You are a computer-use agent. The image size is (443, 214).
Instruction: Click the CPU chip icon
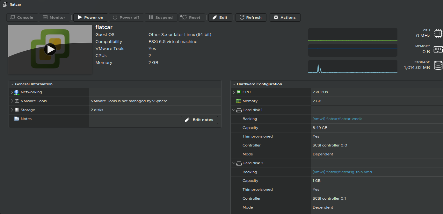438,33
